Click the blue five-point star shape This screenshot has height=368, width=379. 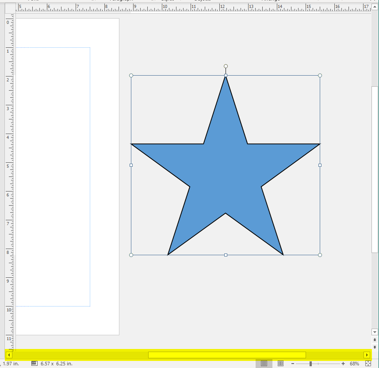click(226, 177)
